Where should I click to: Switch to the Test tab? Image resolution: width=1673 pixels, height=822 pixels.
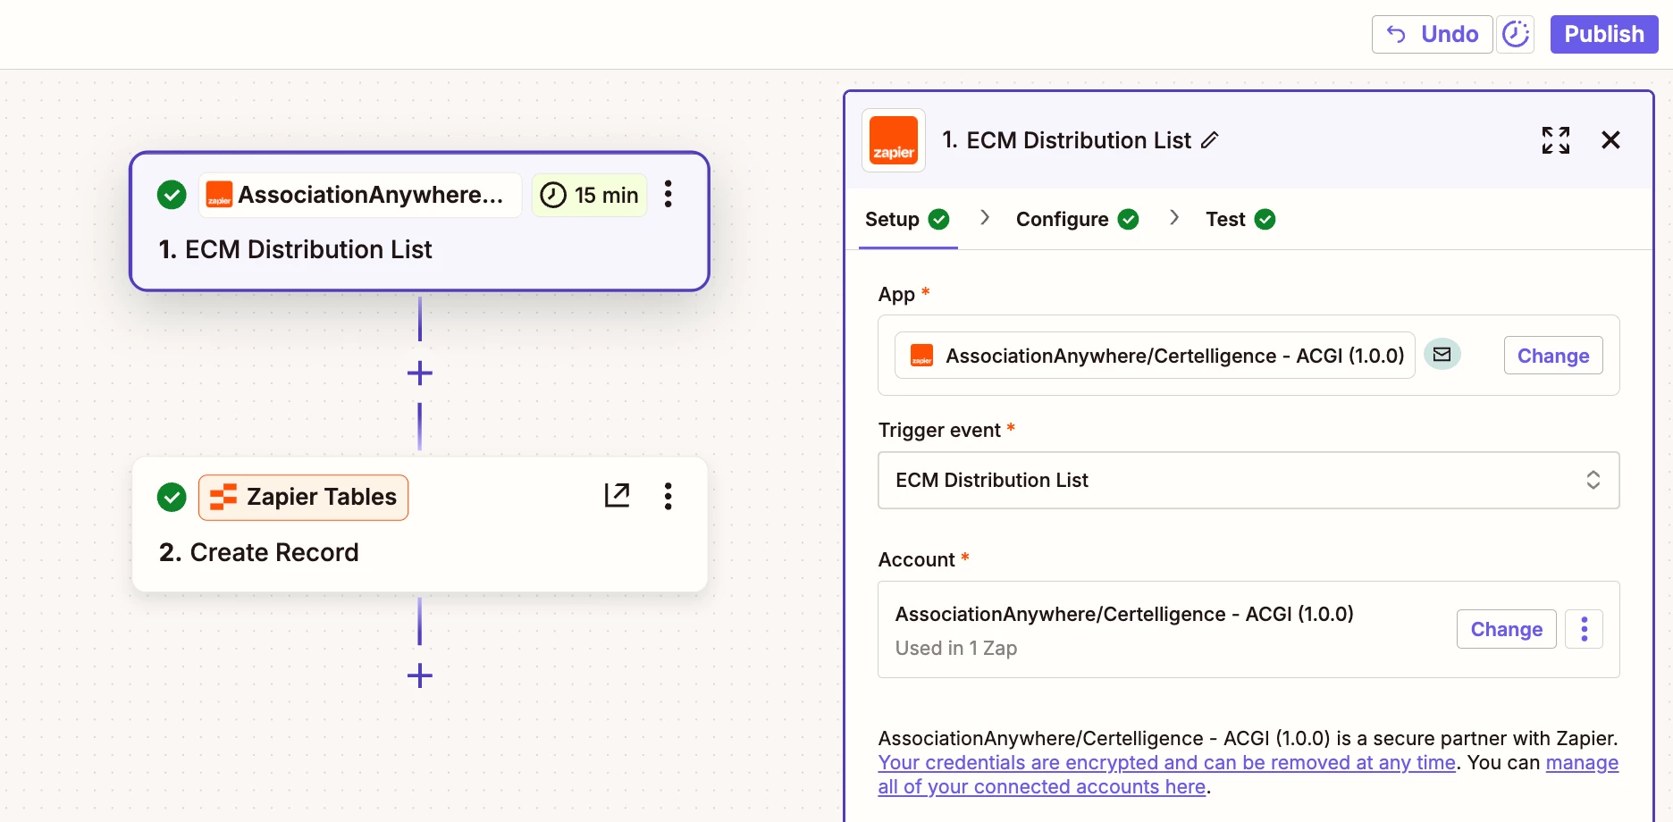click(x=1240, y=219)
